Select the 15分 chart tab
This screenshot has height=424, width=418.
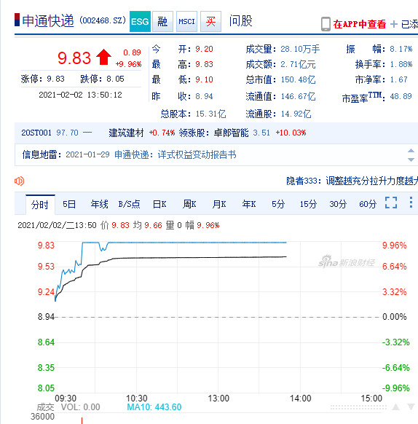click(308, 204)
